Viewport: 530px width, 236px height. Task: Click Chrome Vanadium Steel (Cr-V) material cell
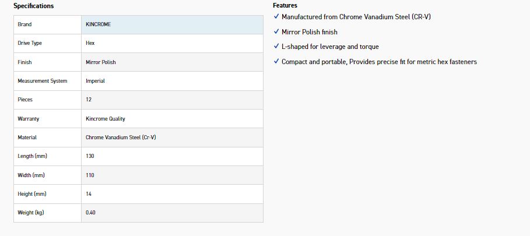click(172, 138)
